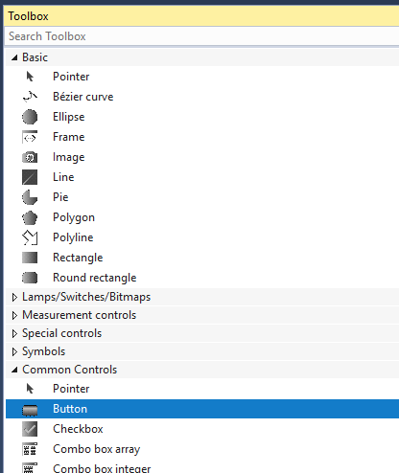This screenshot has height=473, width=399.
Task: Select the Rectangle shape icon
Action: (x=30, y=258)
